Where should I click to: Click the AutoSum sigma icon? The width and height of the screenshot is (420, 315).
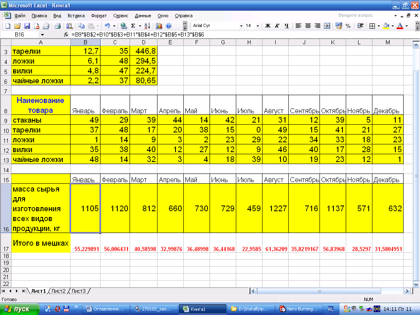click(133, 26)
